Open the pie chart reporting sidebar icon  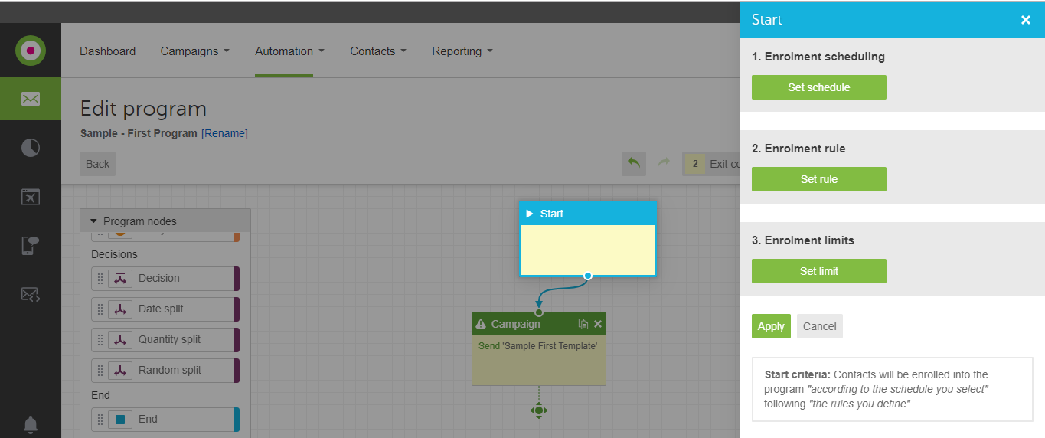coord(31,148)
